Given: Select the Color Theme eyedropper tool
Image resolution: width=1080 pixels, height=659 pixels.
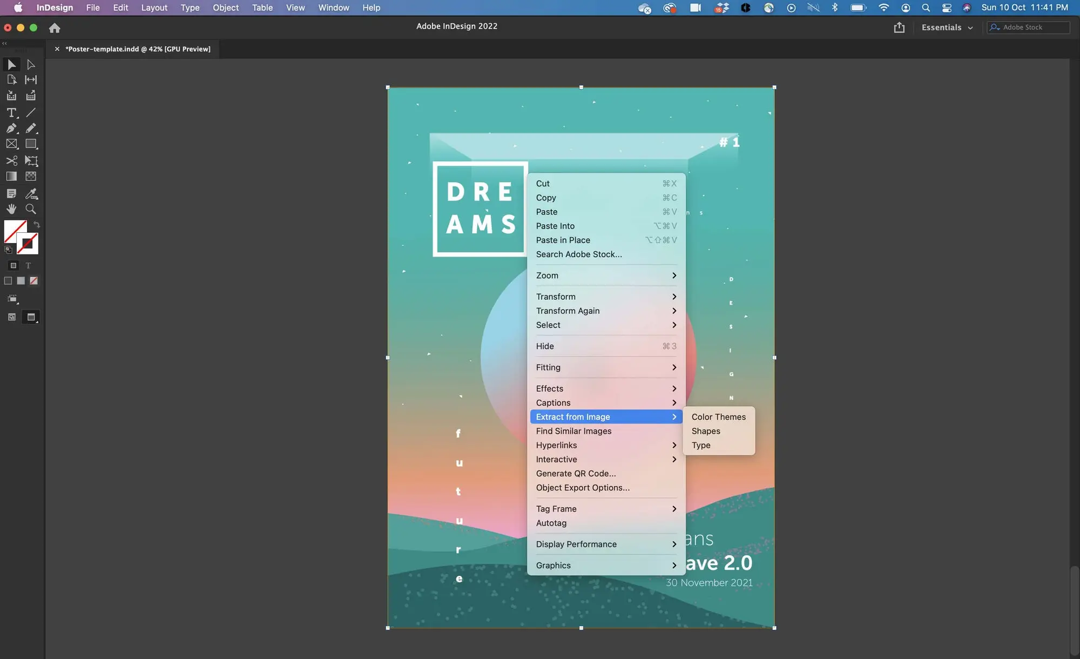Looking at the screenshot, I should (31, 194).
